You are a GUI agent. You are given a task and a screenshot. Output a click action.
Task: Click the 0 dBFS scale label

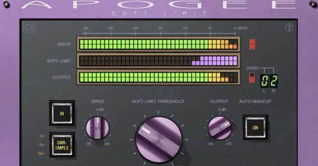240,28
